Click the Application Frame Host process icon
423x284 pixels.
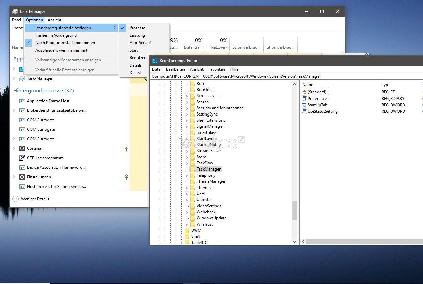coord(22,101)
